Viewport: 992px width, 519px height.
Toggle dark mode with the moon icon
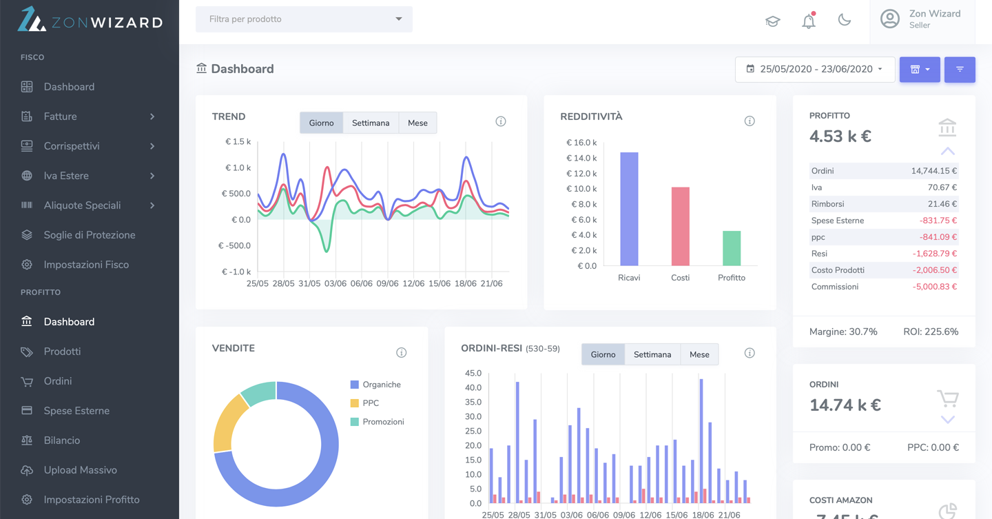click(845, 21)
